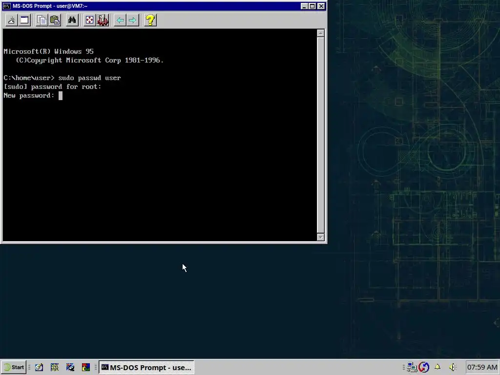
Task: Click the network computers tray icon
Action: tap(412, 367)
